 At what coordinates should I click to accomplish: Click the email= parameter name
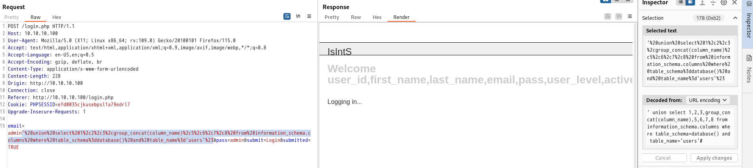click(x=16, y=126)
